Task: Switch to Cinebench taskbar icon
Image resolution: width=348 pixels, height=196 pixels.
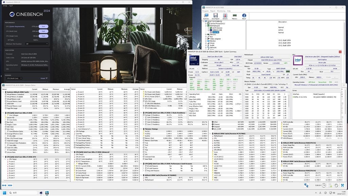Action: point(41,193)
